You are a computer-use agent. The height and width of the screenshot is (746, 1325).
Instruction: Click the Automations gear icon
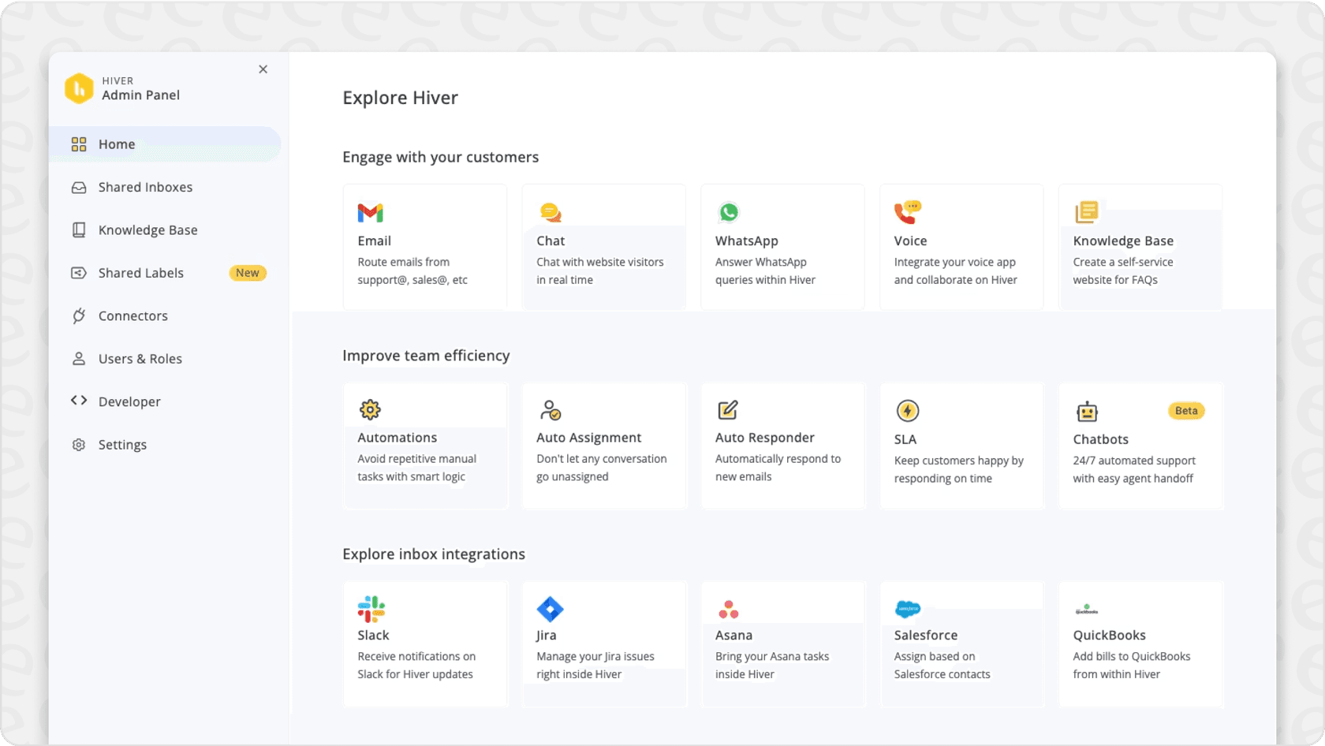370,410
